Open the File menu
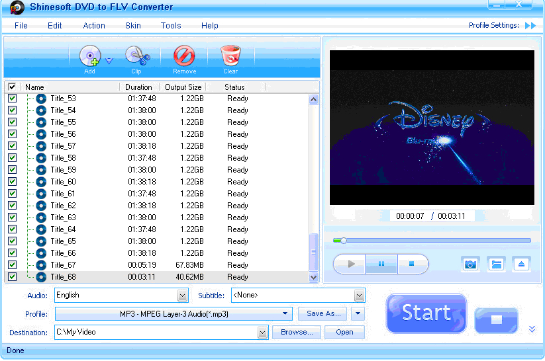The height and width of the screenshot is (361, 545). [x=21, y=26]
